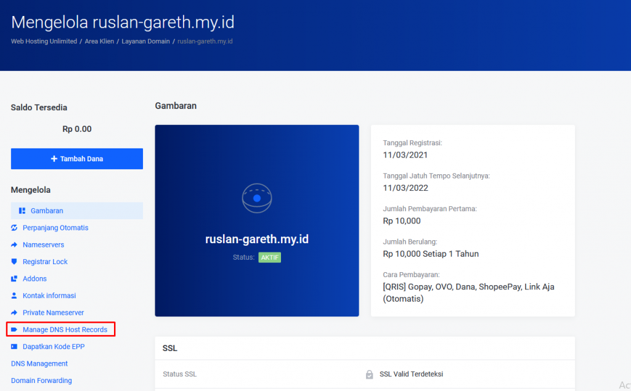Click the Tambah Dana button
Screen dimensions: 631x391
point(76,158)
